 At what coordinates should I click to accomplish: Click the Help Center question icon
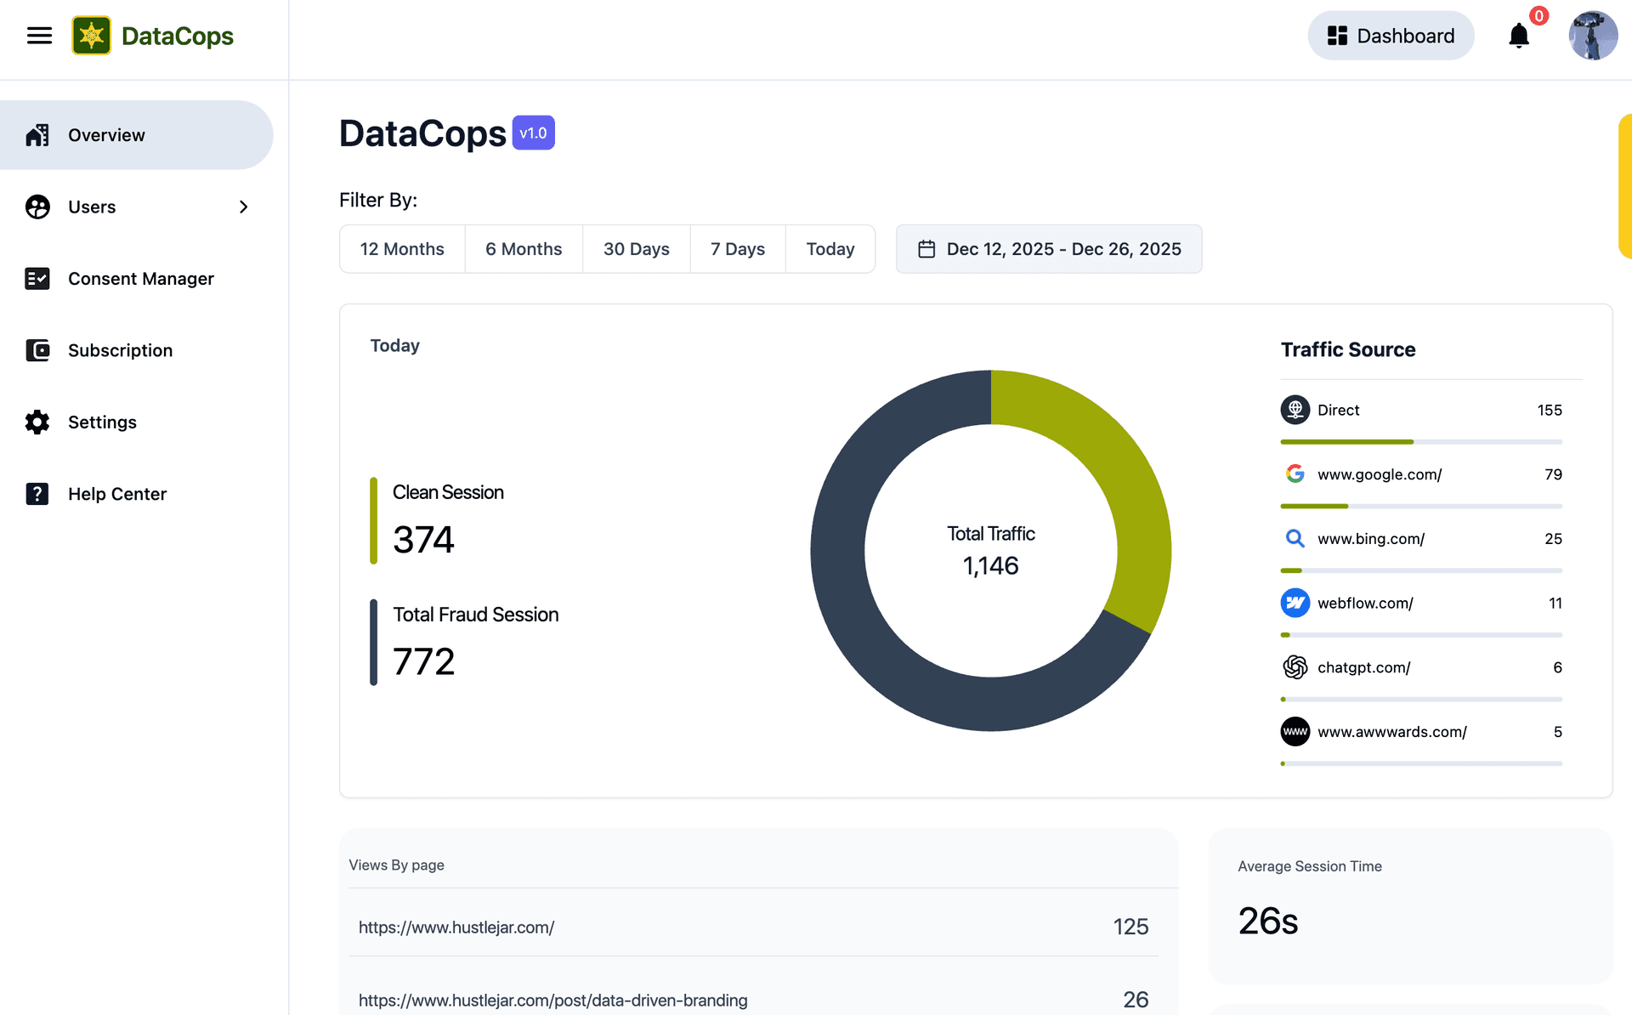coord(37,494)
